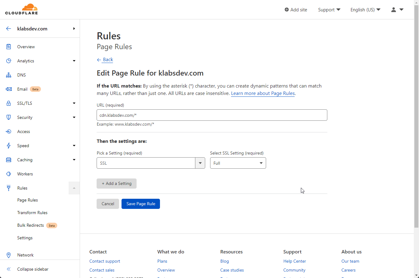The image size is (419, 278).
Task: Edit the URL pattern field
Action: 212,115
